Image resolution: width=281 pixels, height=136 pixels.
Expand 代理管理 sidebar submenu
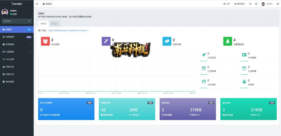17,52
